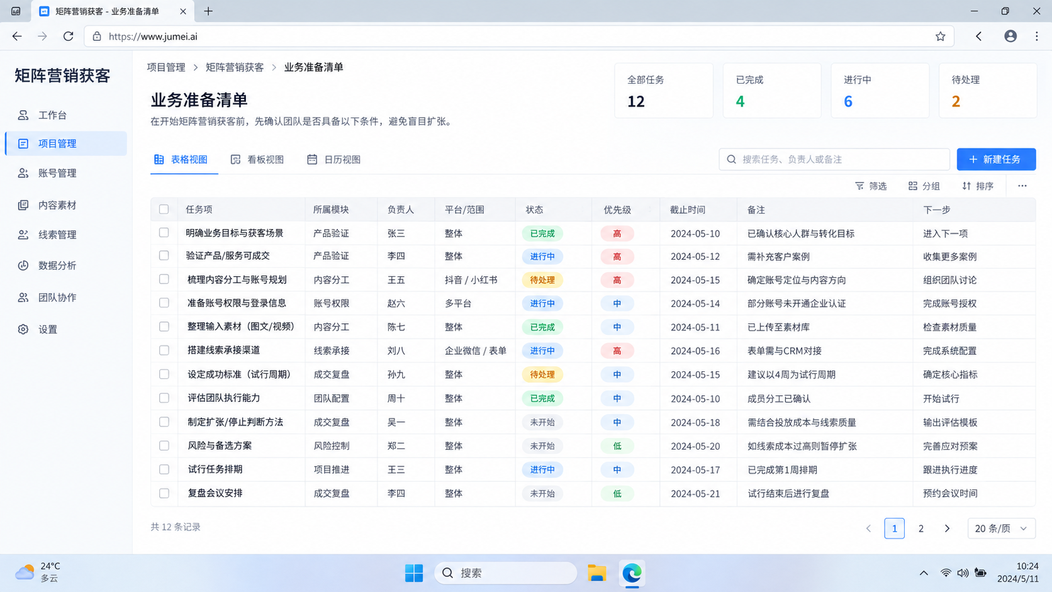The height and width of the screenshot is (592, 1052).
Task: Select the 表格视图 tab
Action: click(x=181, y=160)
